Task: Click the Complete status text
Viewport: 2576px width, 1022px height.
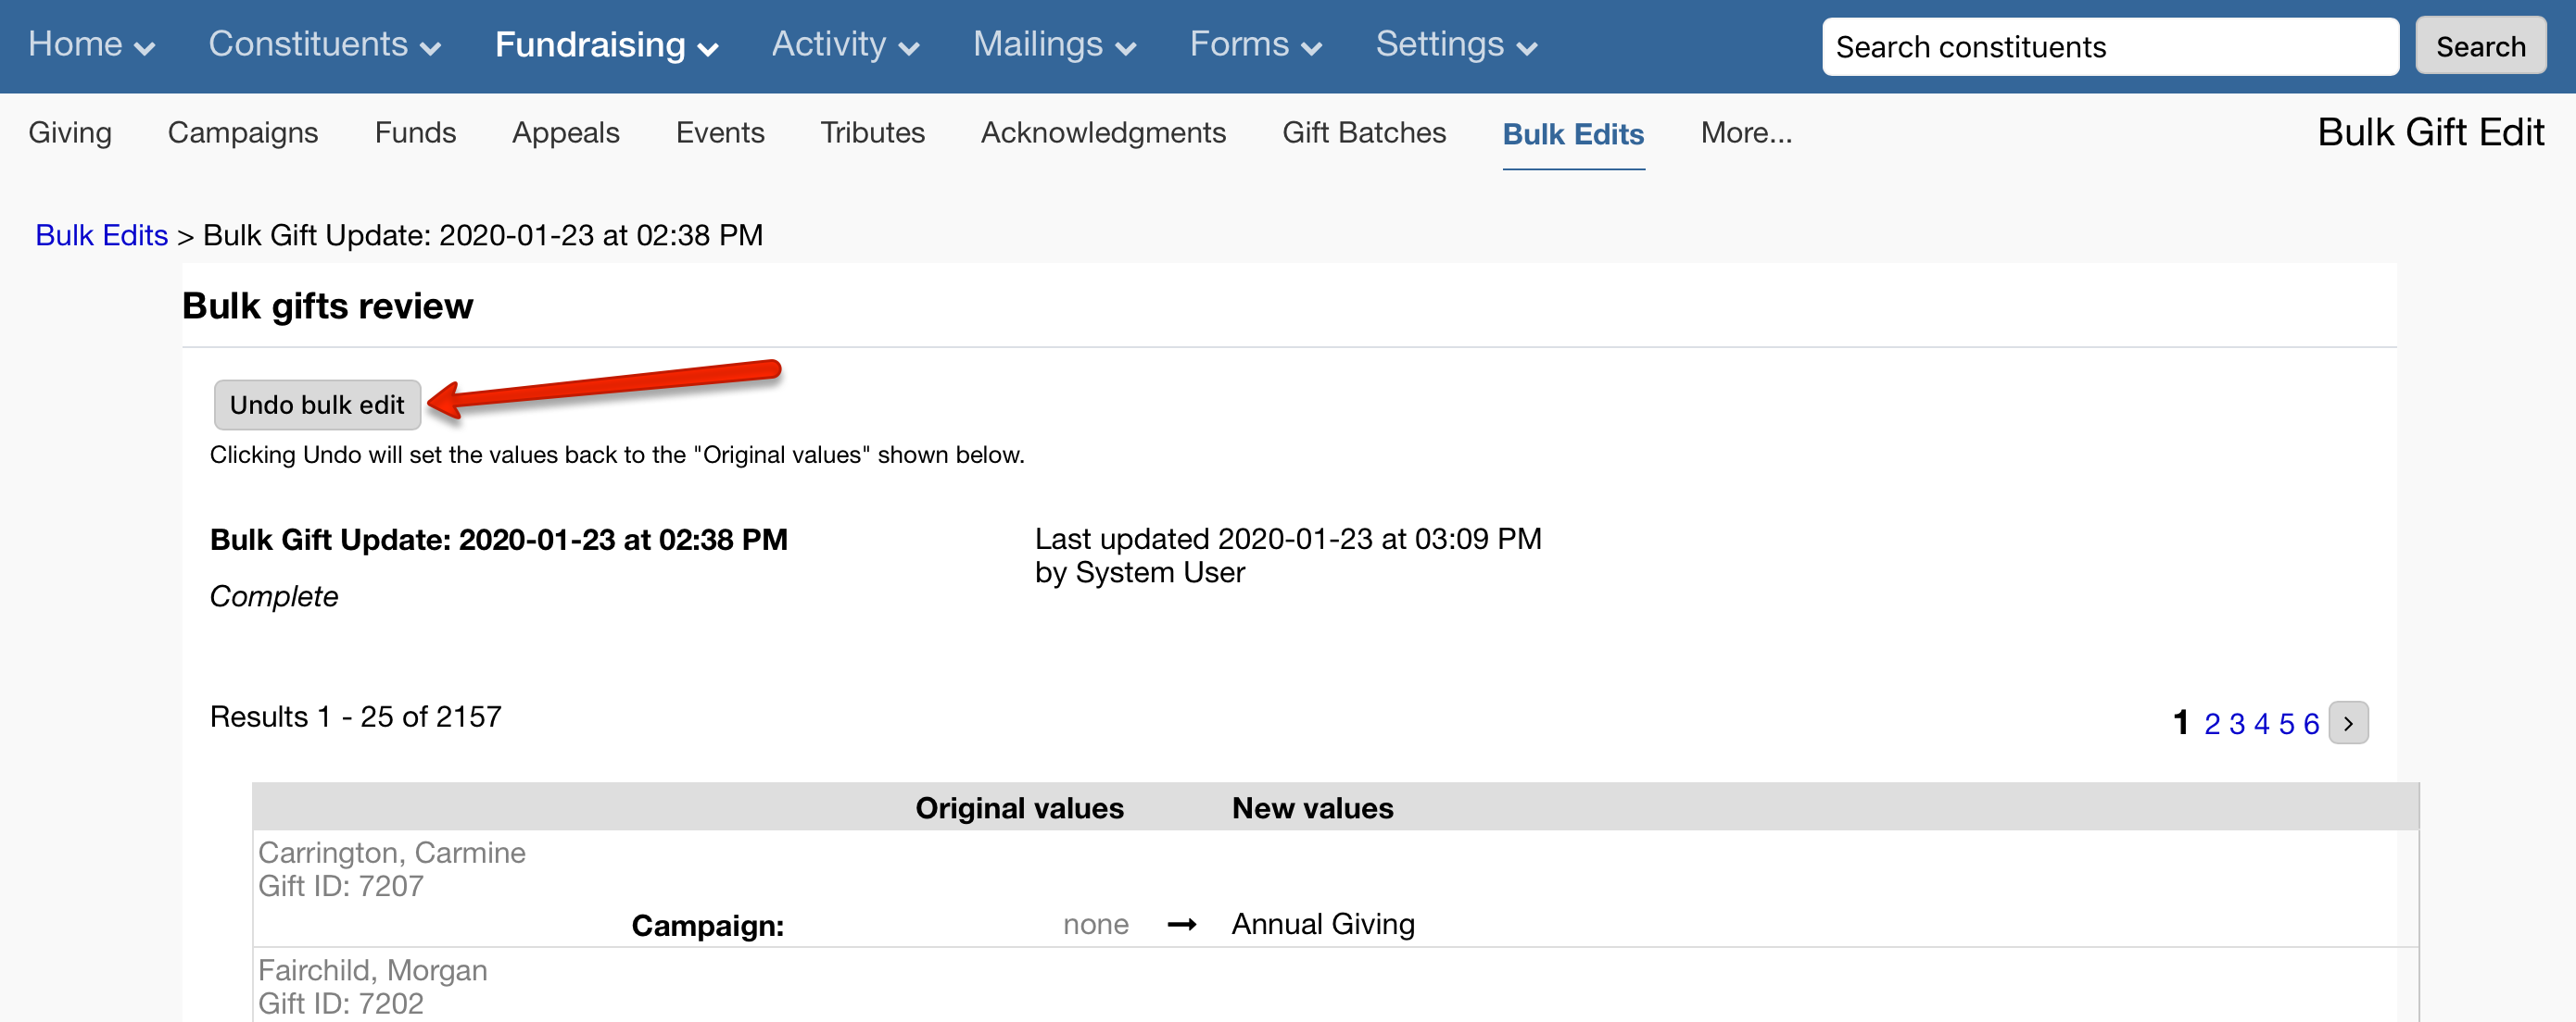Action: pos(274,596)
